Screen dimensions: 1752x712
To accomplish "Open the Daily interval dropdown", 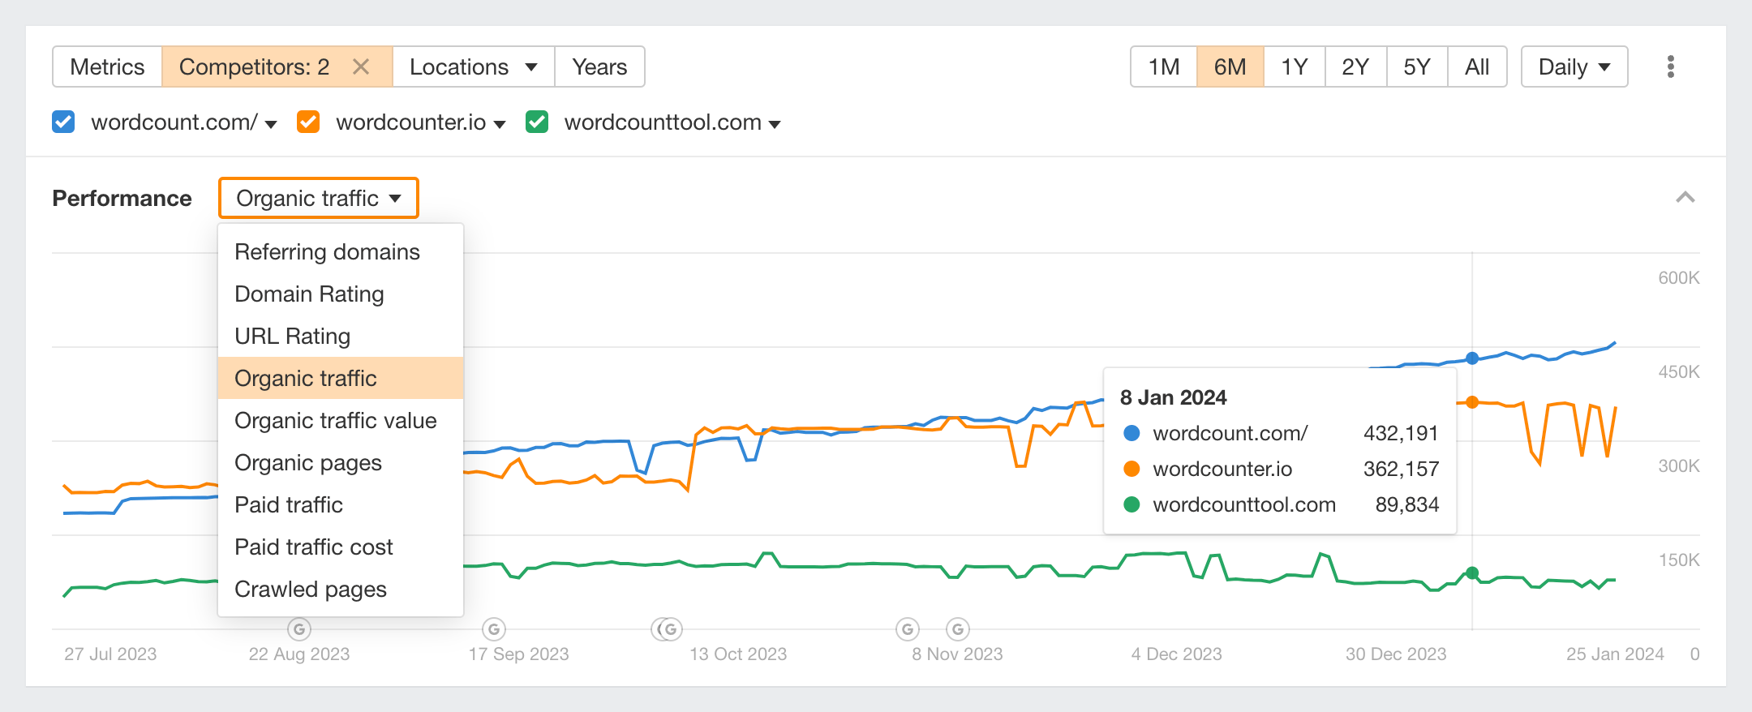I will 1574,66.
